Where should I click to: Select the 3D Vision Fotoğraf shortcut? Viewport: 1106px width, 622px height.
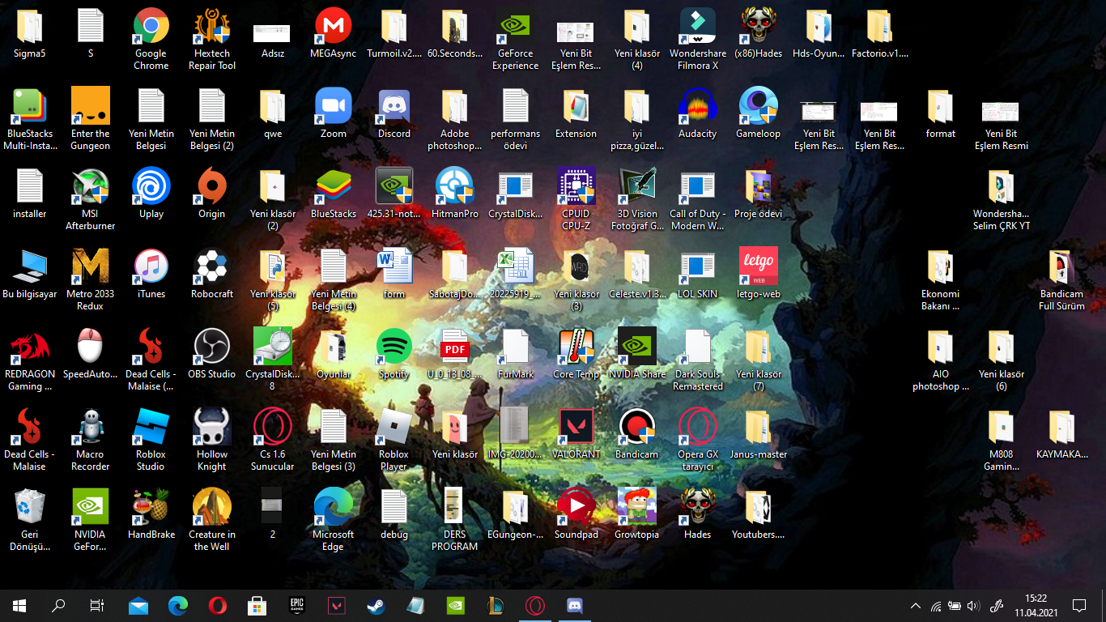(x=637, y=199)
